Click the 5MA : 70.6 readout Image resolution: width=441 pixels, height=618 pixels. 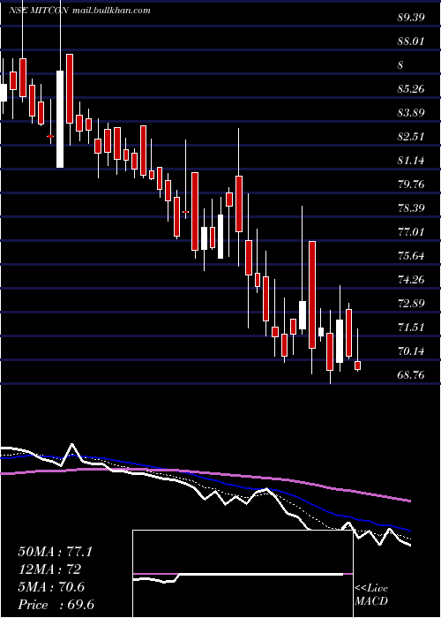(x=51, y=587)
